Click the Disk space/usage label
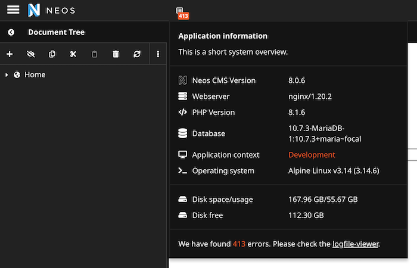Image resolution: width=417 pixels, height=268 pixels. [x=223, y=199]
